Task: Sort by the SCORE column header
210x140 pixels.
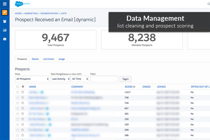Action: click(x=129, y=87)
